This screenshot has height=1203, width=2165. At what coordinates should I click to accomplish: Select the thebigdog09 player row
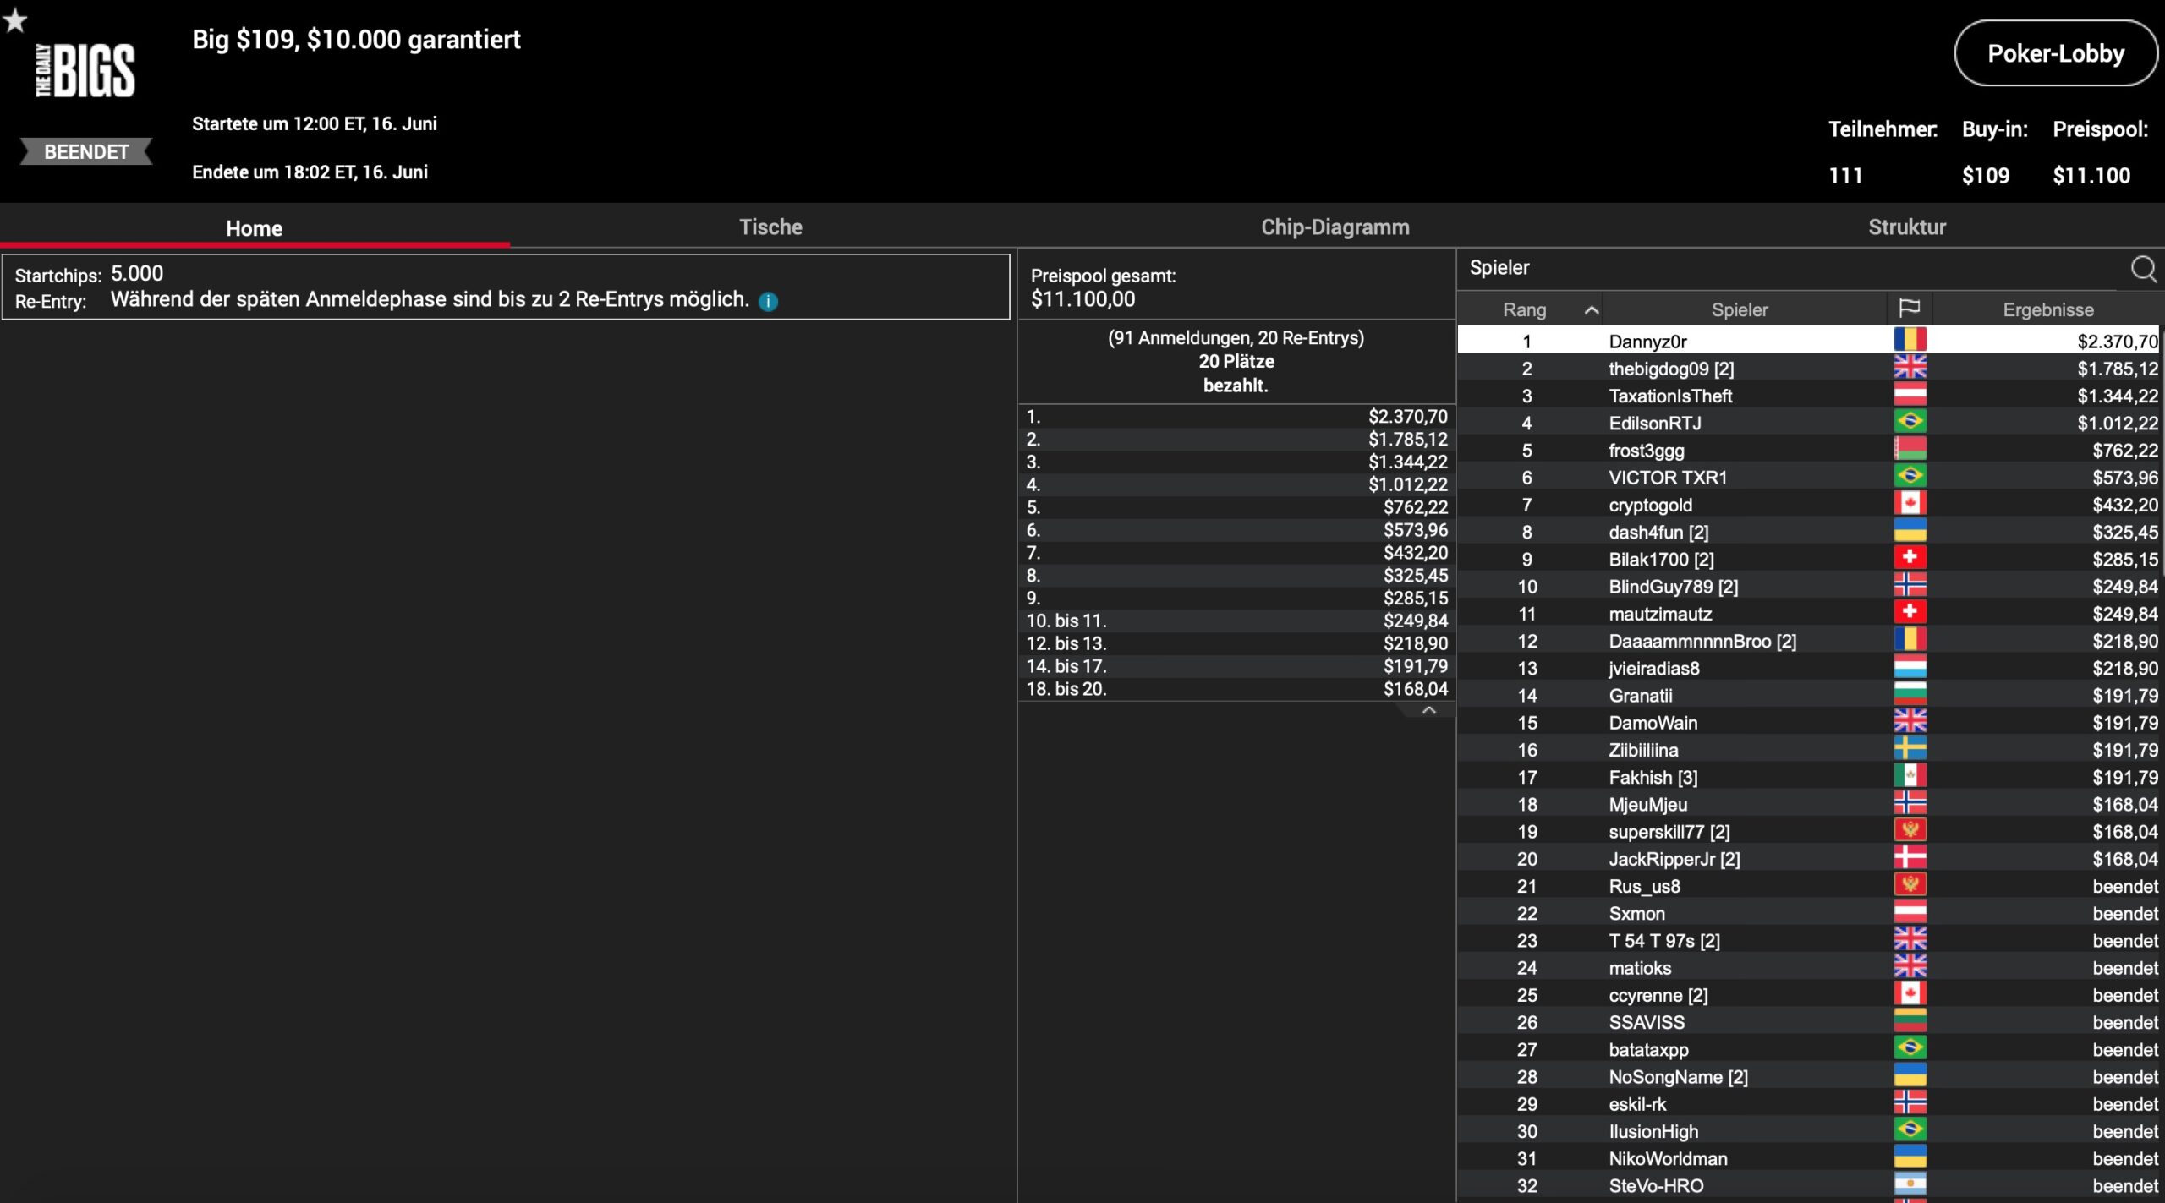click(1670, 369)
